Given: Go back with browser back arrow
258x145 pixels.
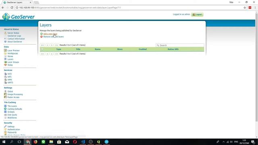Looking at the screenshot, I should pos(3,8).
